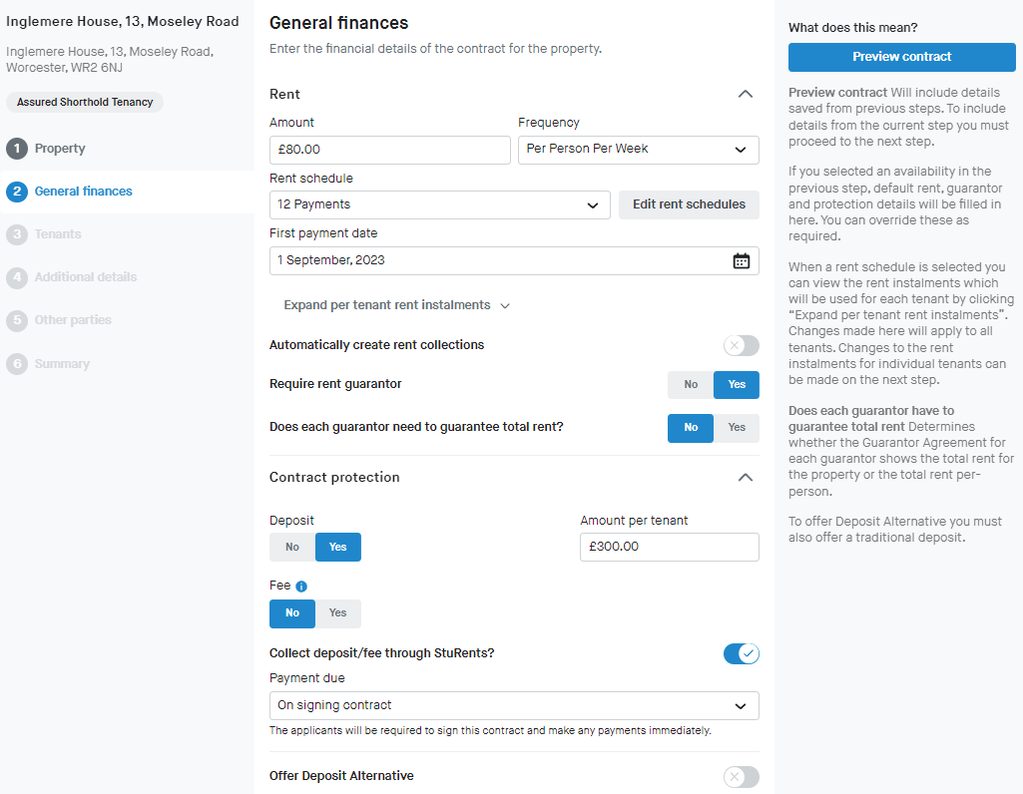Click the rent Amount input field
The image size is (1023, 794).
coord(389,150)
